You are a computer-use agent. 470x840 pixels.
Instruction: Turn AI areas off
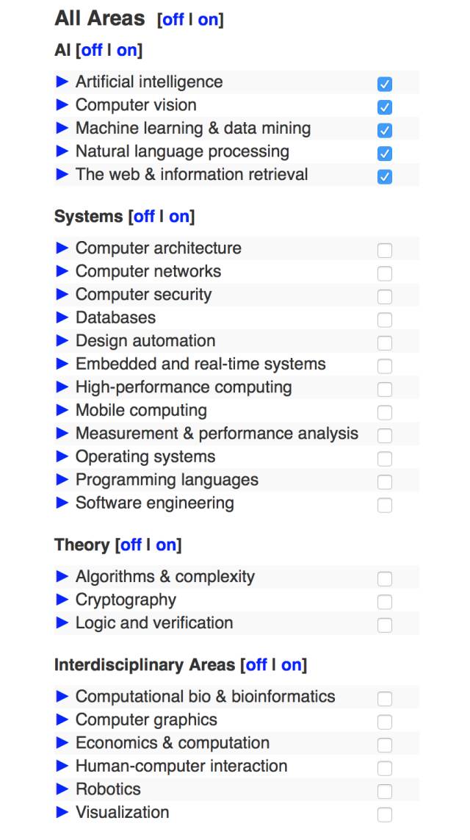(92, 50)
